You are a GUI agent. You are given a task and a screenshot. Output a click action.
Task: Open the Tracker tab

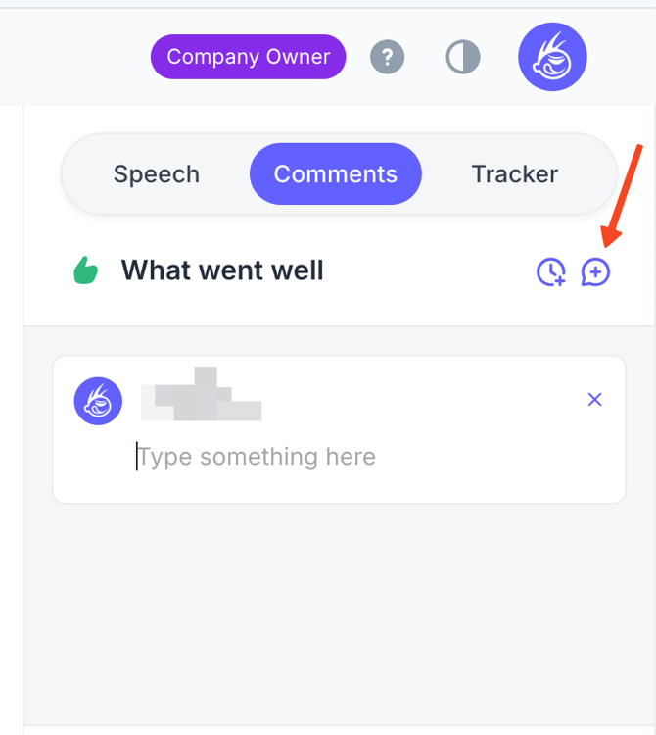514,174
